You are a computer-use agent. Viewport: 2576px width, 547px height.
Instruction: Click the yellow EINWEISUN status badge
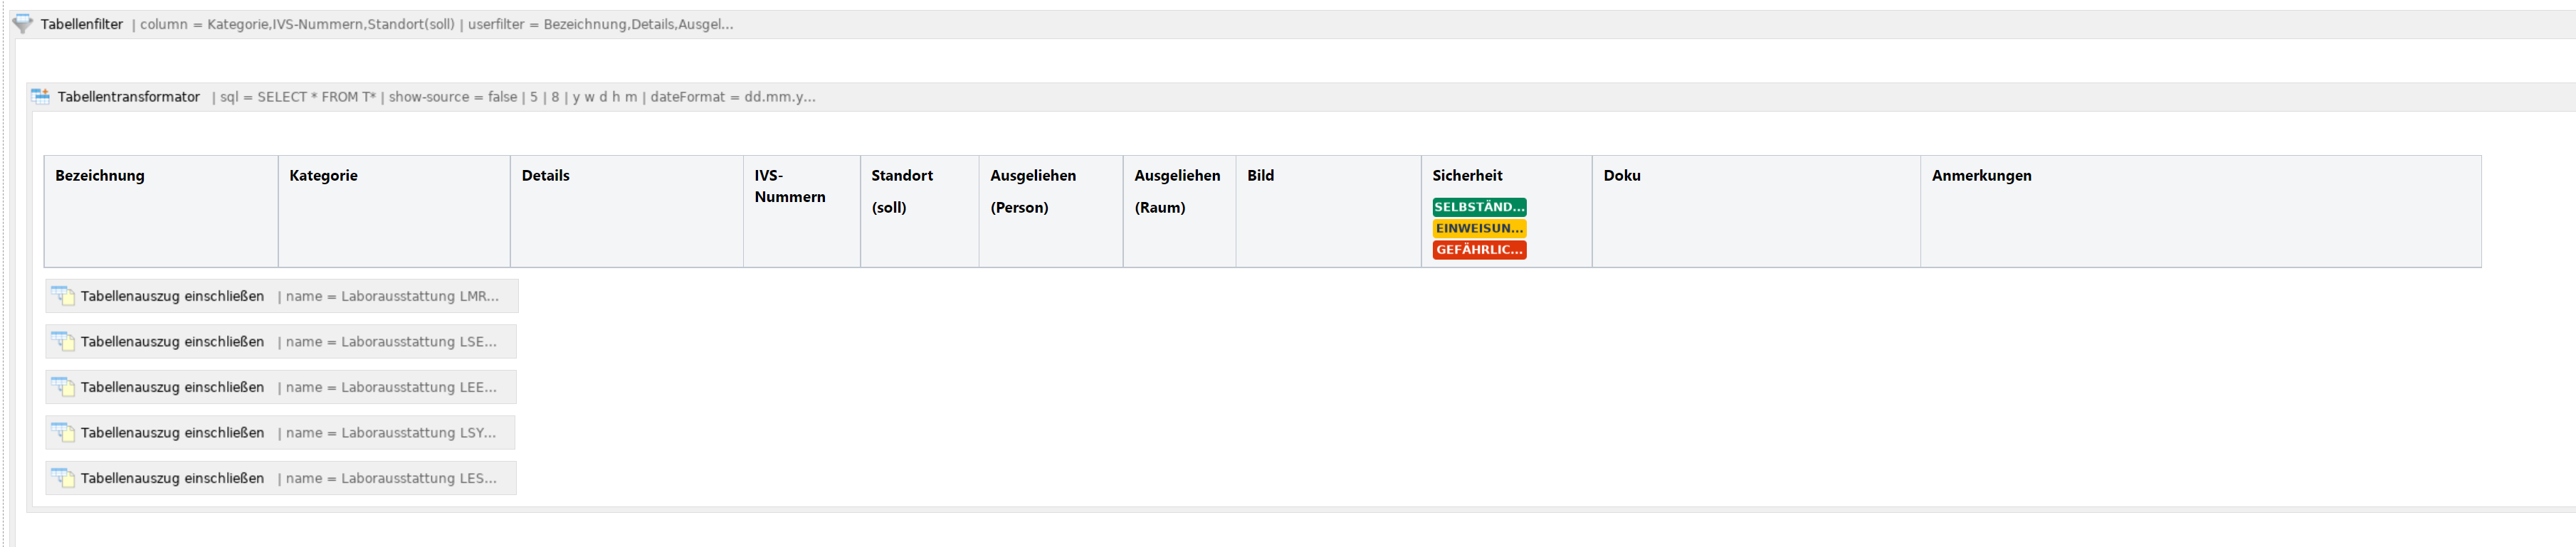(1479, 228)
